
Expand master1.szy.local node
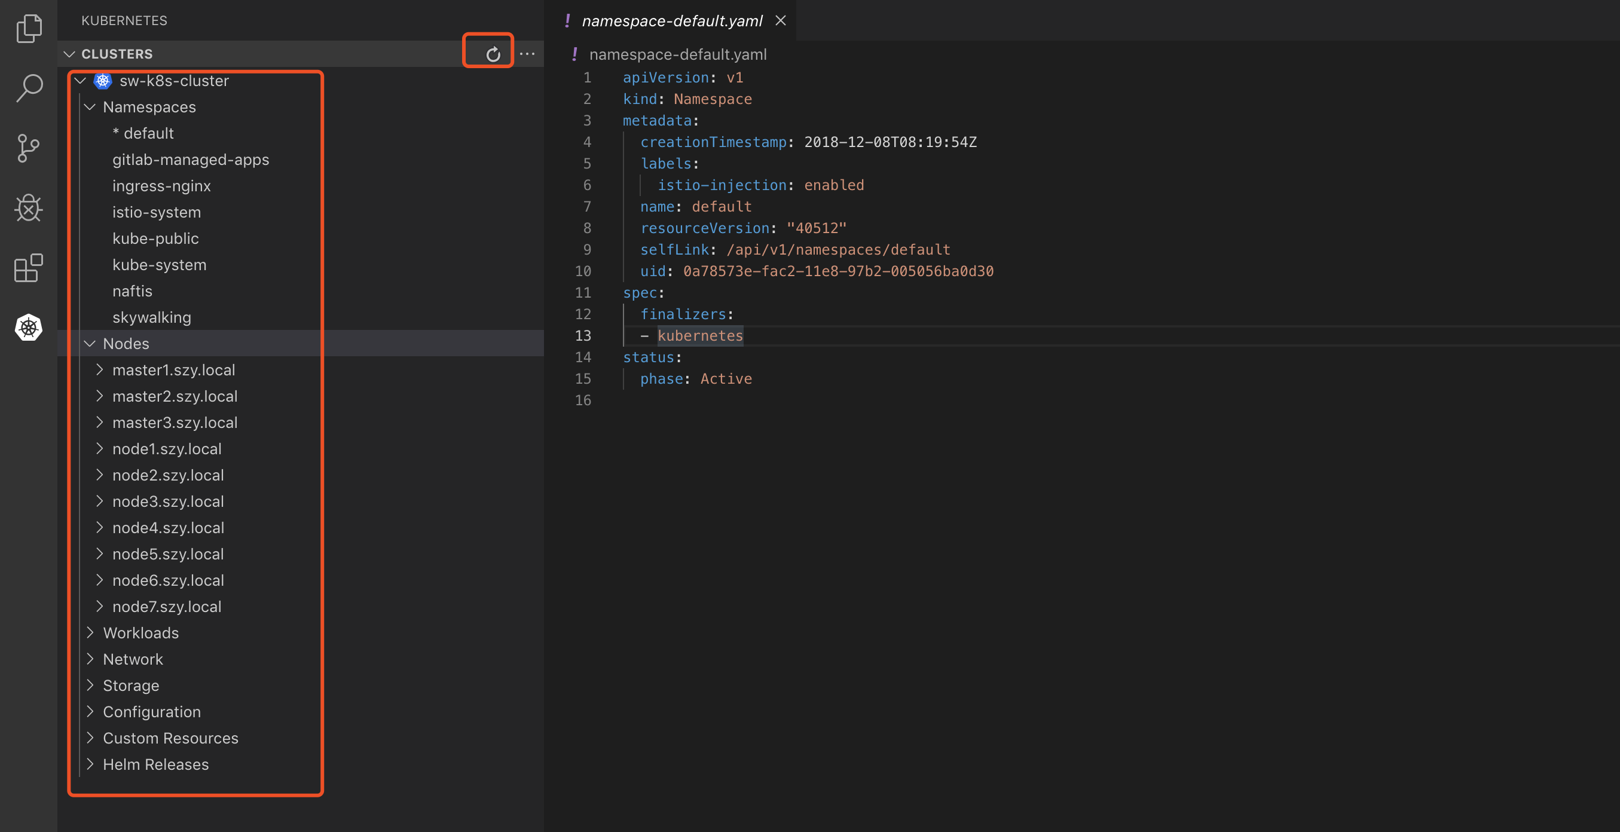pos(99,370)
